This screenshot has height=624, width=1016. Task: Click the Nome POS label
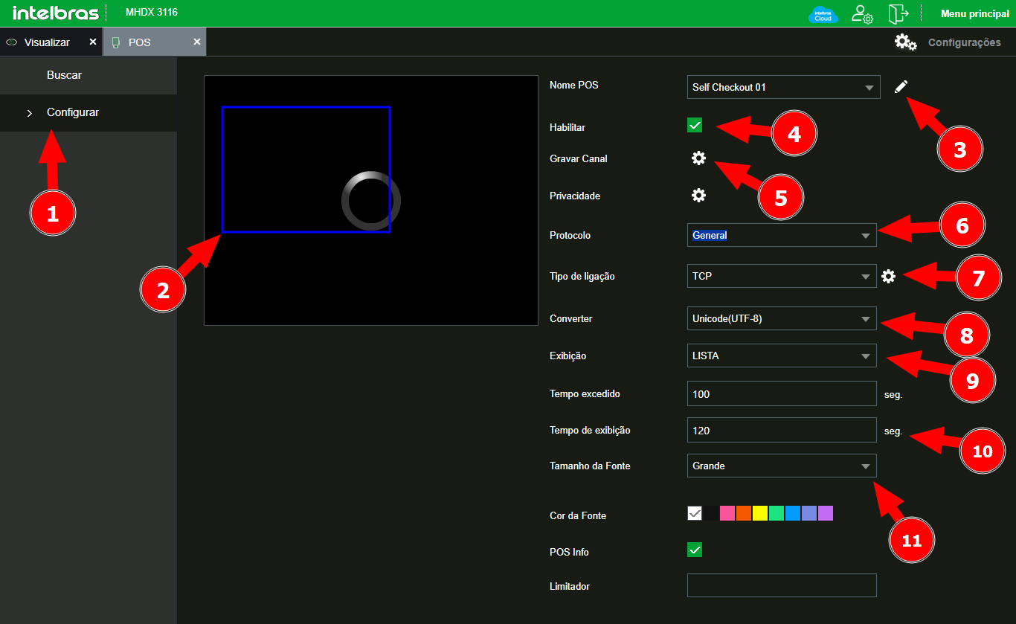574,85
